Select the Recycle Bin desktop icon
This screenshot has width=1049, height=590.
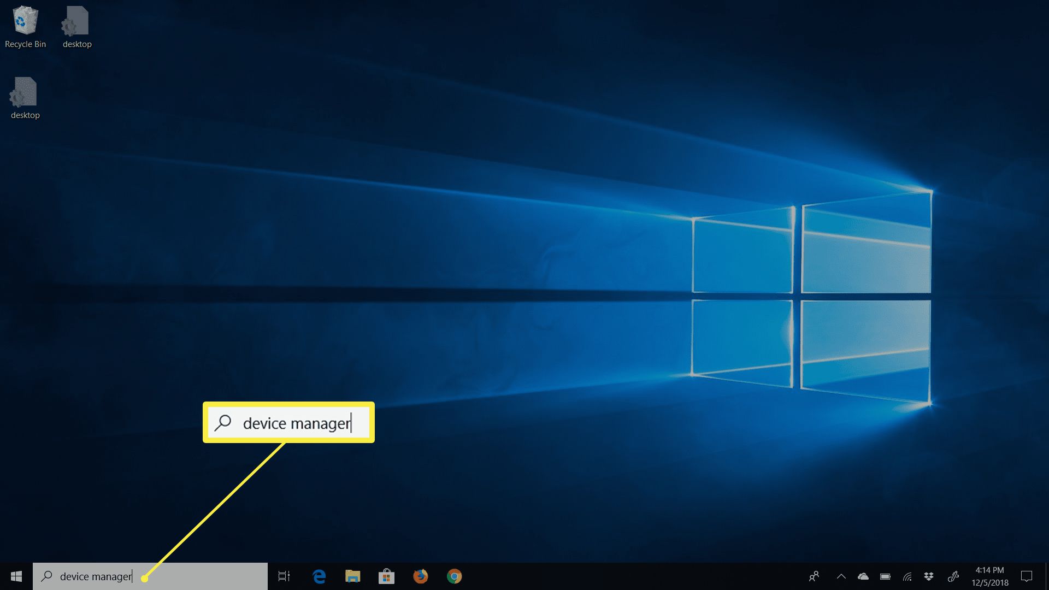(25, 27)
